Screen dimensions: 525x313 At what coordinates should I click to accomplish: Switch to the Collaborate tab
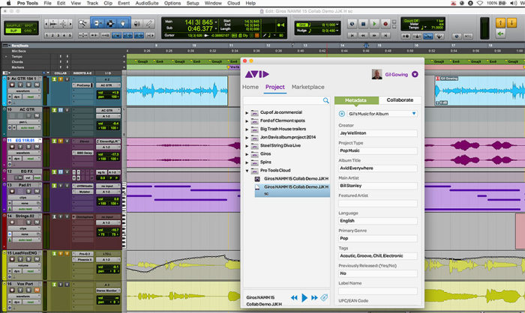click(x=400, y=100)
